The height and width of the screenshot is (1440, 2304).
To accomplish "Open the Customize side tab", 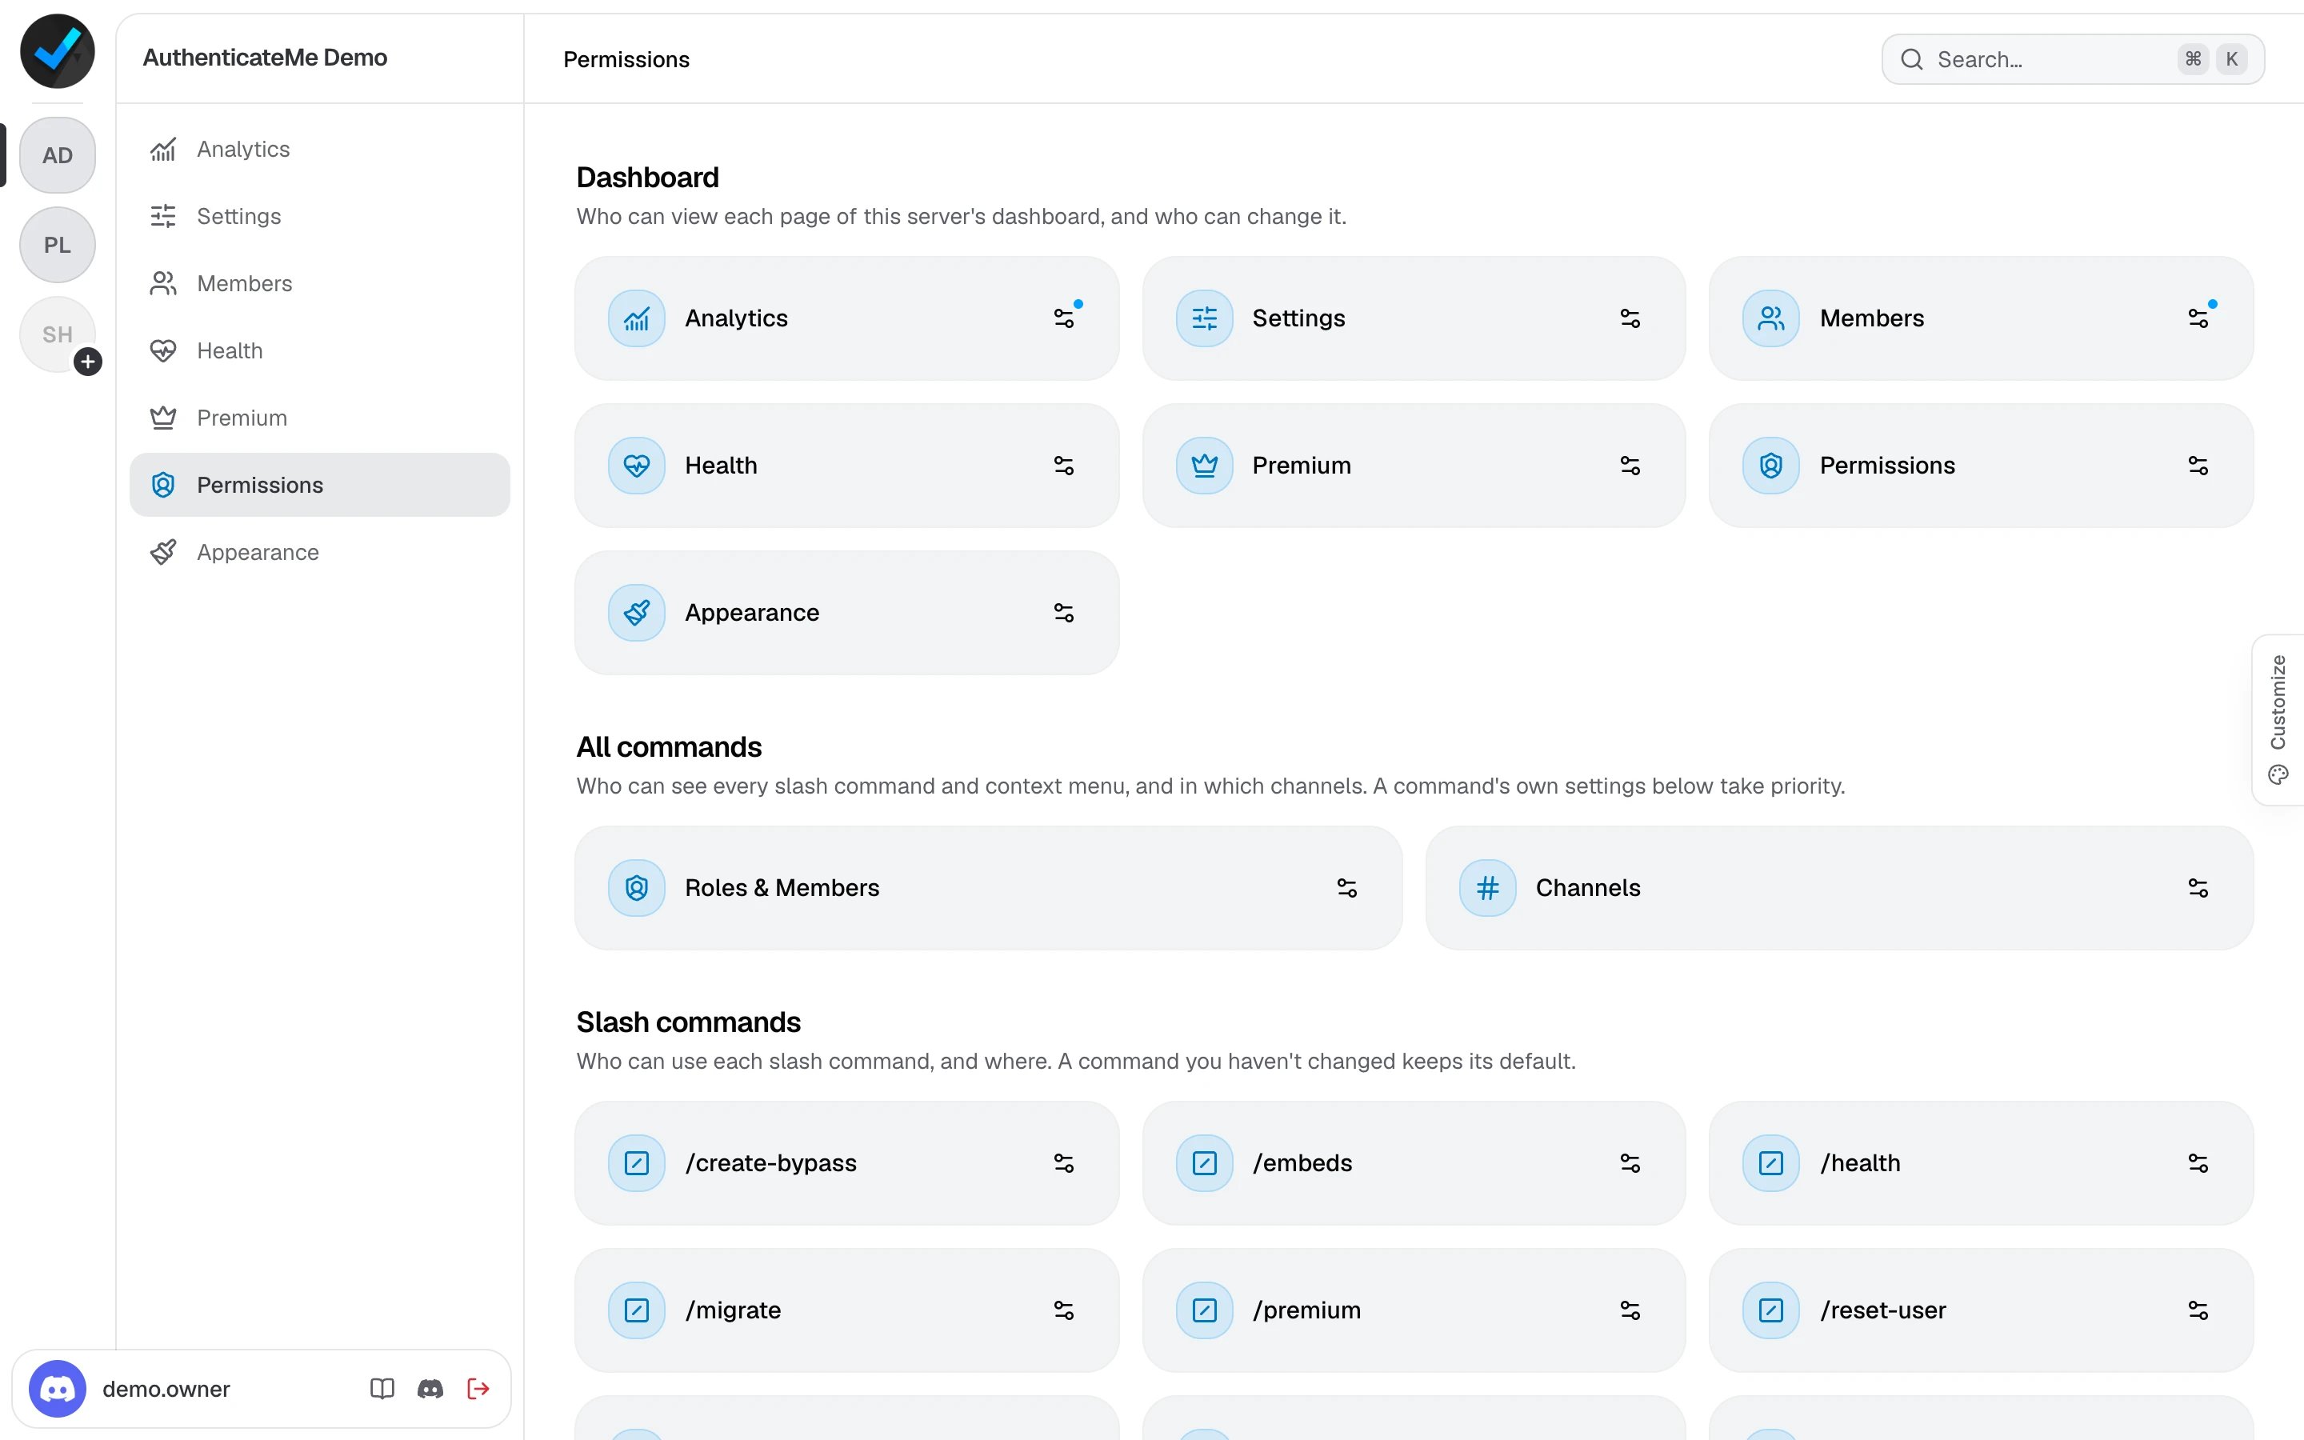I will tap(2278, 720).
